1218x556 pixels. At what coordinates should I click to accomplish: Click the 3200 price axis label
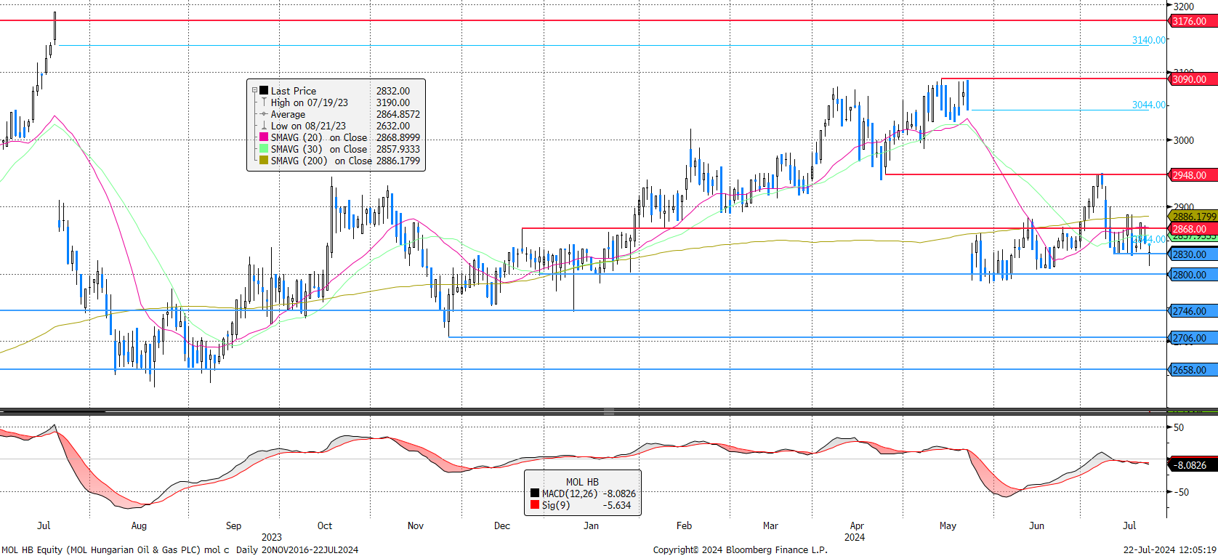point(1184,7)
